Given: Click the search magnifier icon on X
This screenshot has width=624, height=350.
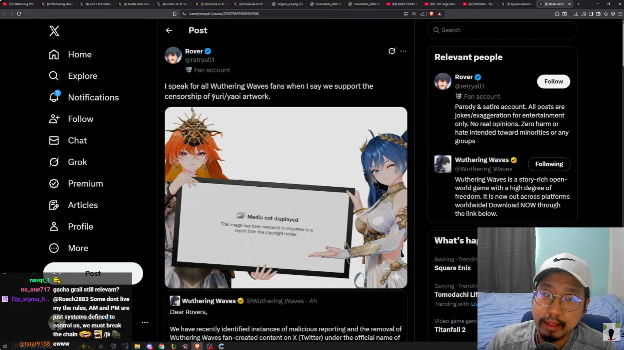Looking at the screenshot, I should [x=436, y=30].
